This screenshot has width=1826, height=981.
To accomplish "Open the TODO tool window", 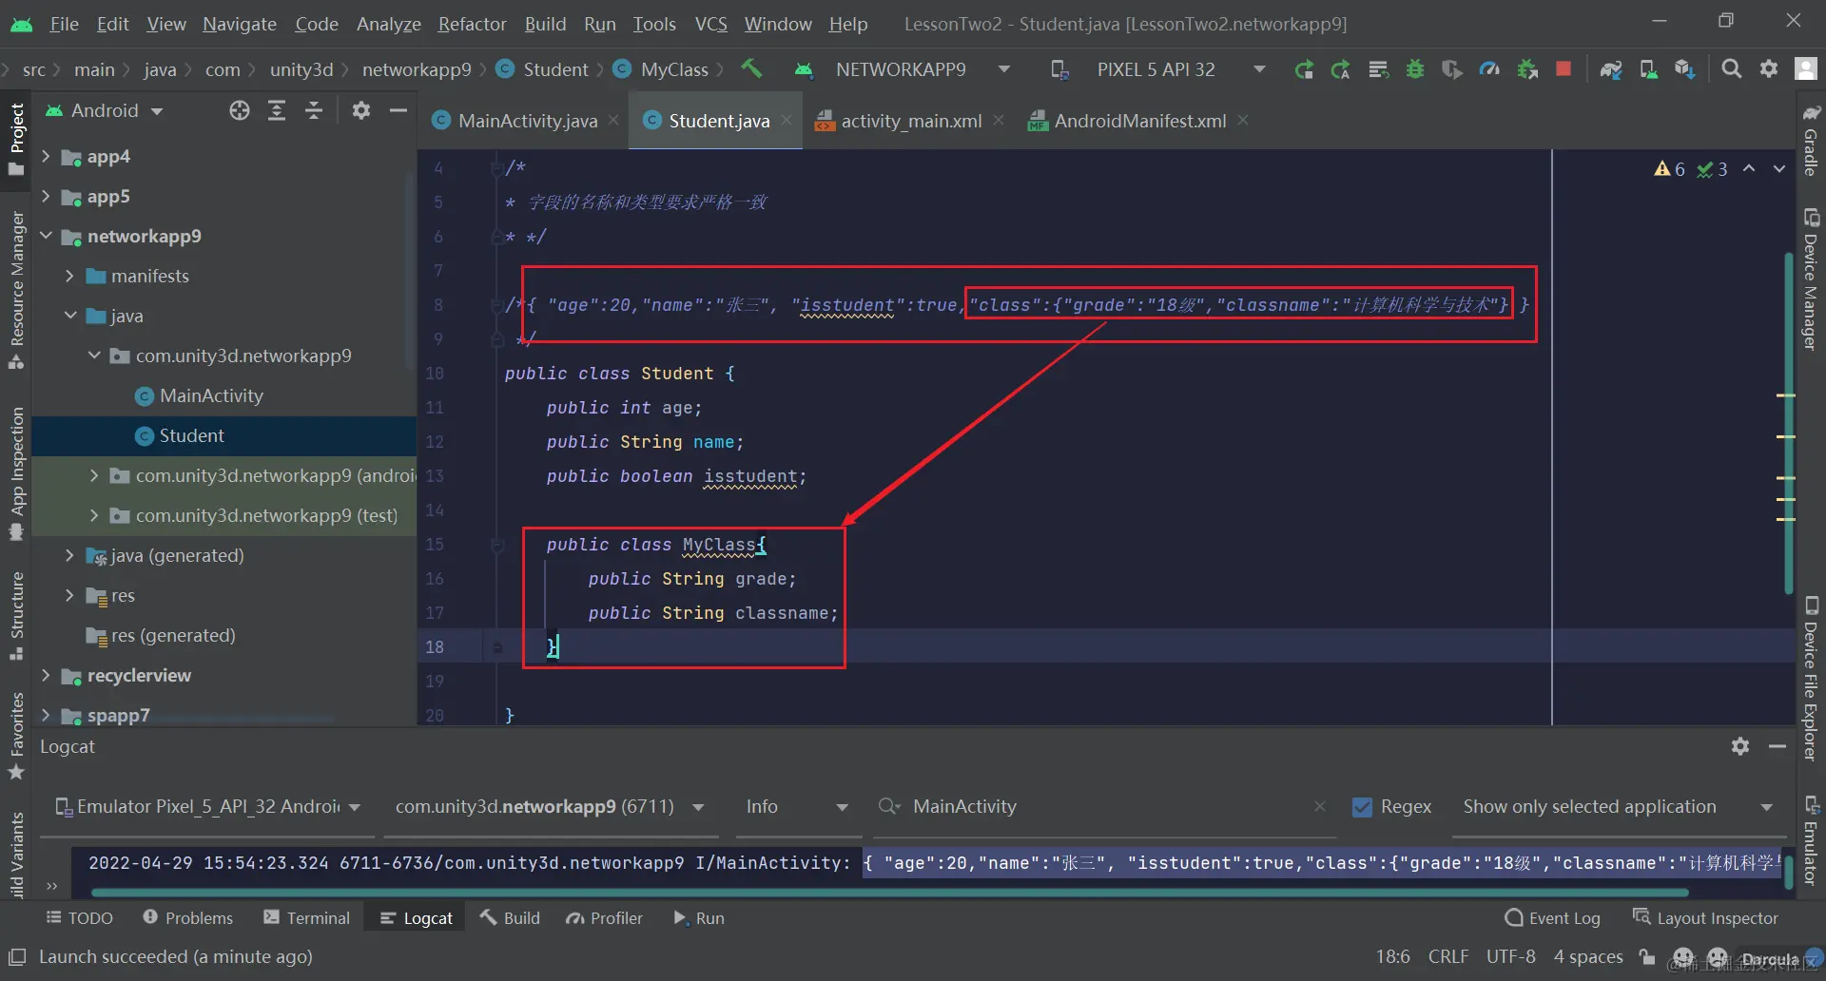I will coord(80,918).
